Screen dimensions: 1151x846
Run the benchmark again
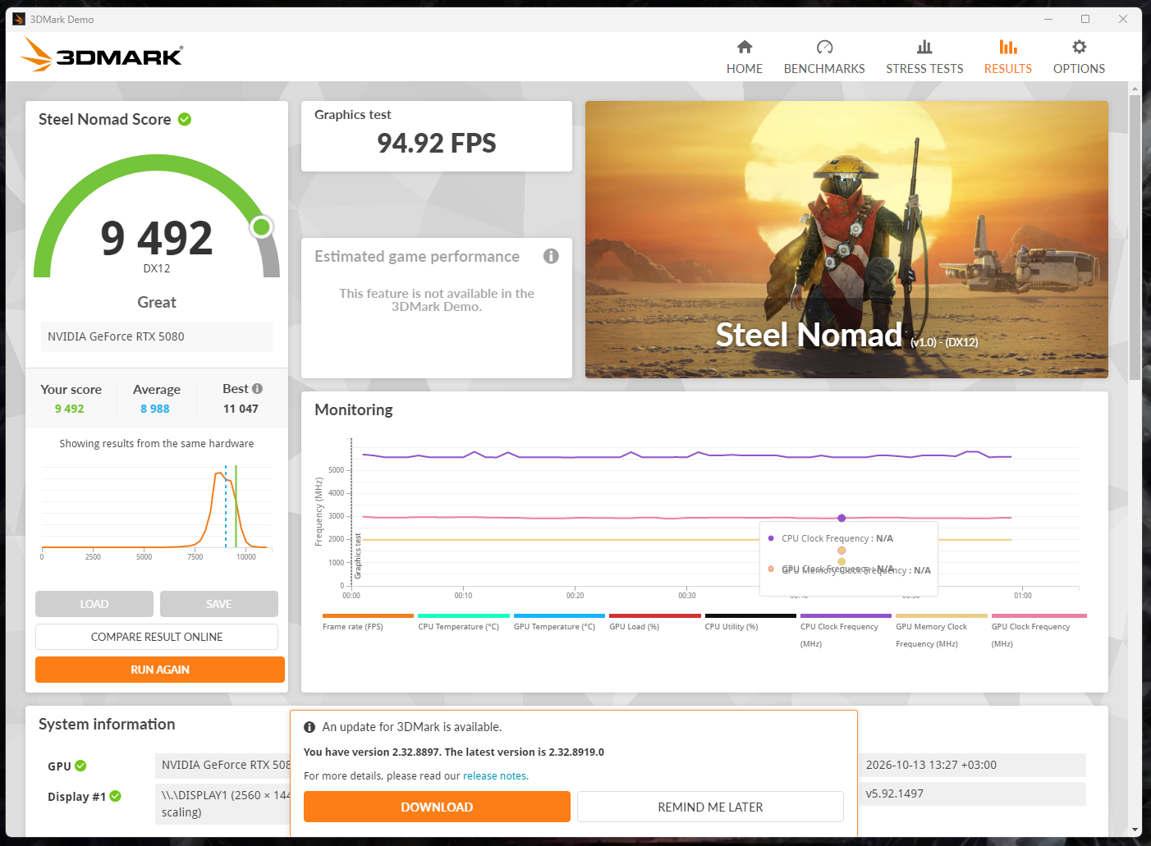pyautogui.click(x=160, y=670)
